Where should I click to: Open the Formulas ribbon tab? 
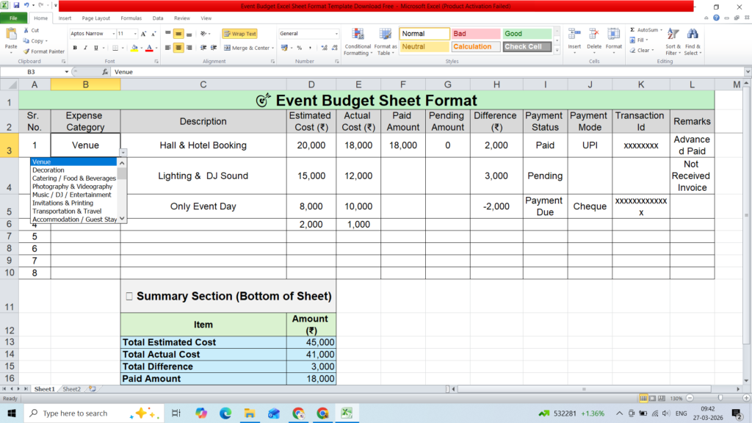pos(131,18)
